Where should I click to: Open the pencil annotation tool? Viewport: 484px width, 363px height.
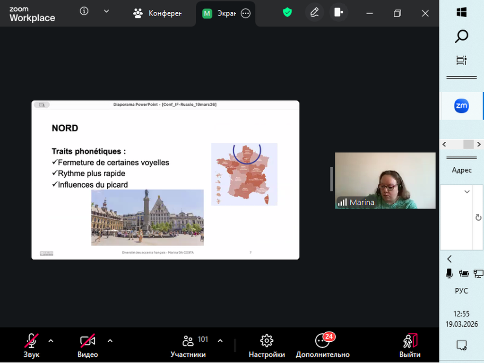pyautogui.click(x=314, y=13)
